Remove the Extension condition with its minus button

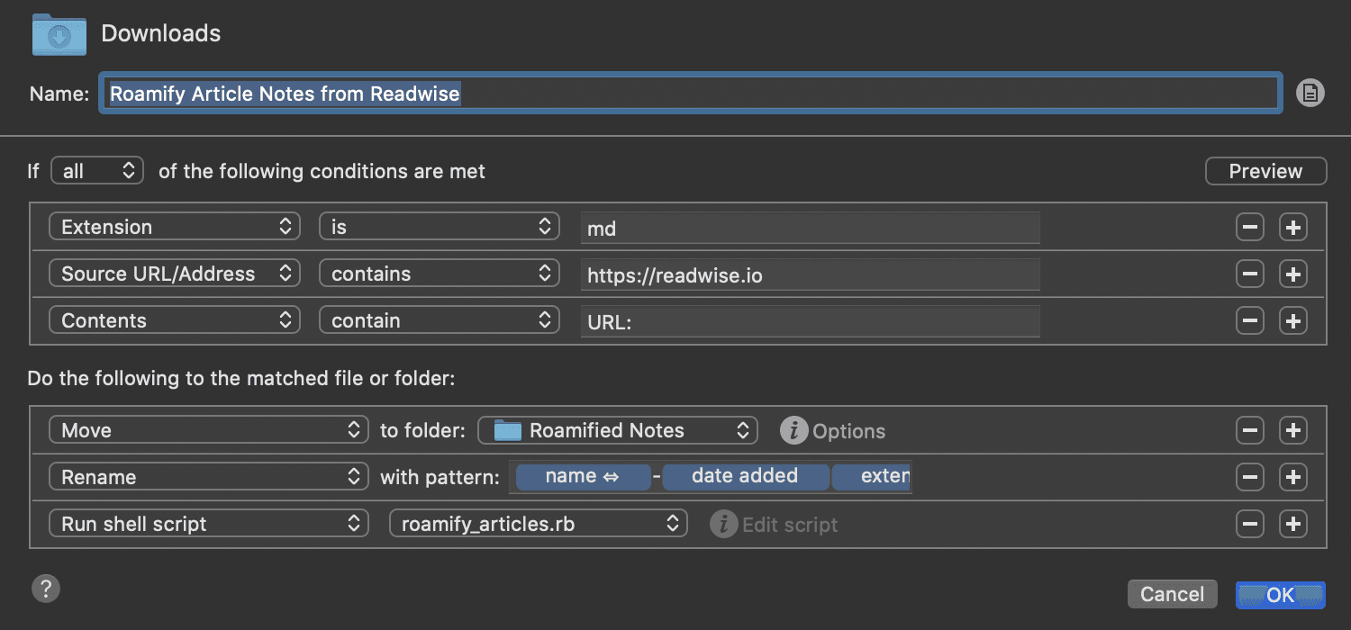1249,228
